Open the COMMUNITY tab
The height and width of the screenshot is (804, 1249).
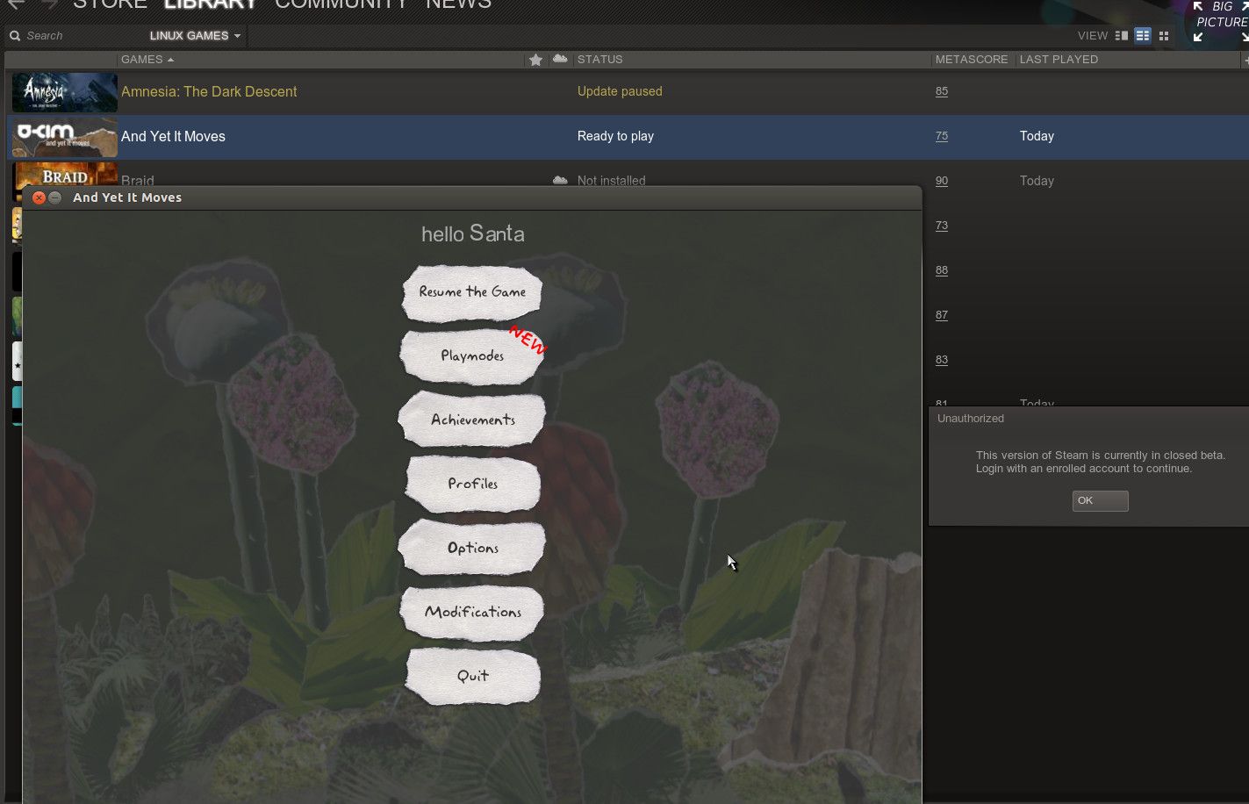click(x=341, y=4)
